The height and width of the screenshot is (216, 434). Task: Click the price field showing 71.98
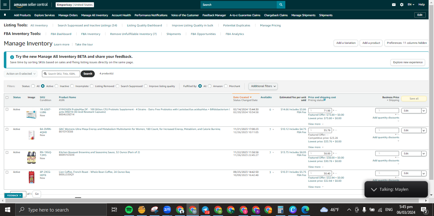[320, 111]
